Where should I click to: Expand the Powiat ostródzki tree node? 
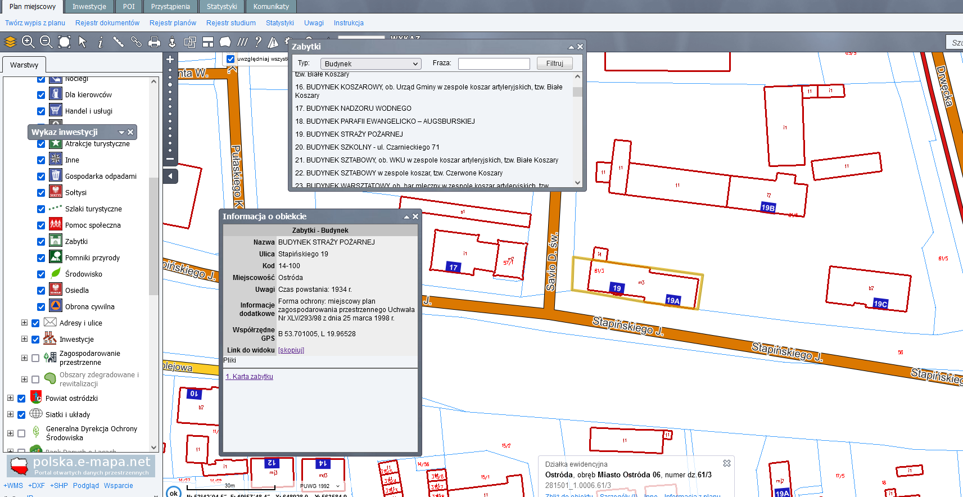click(10, 398)
